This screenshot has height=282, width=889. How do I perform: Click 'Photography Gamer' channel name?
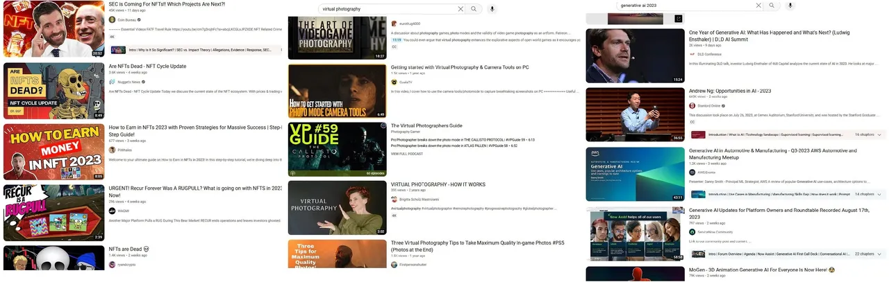pyautogui.click(x=406, y=132)
